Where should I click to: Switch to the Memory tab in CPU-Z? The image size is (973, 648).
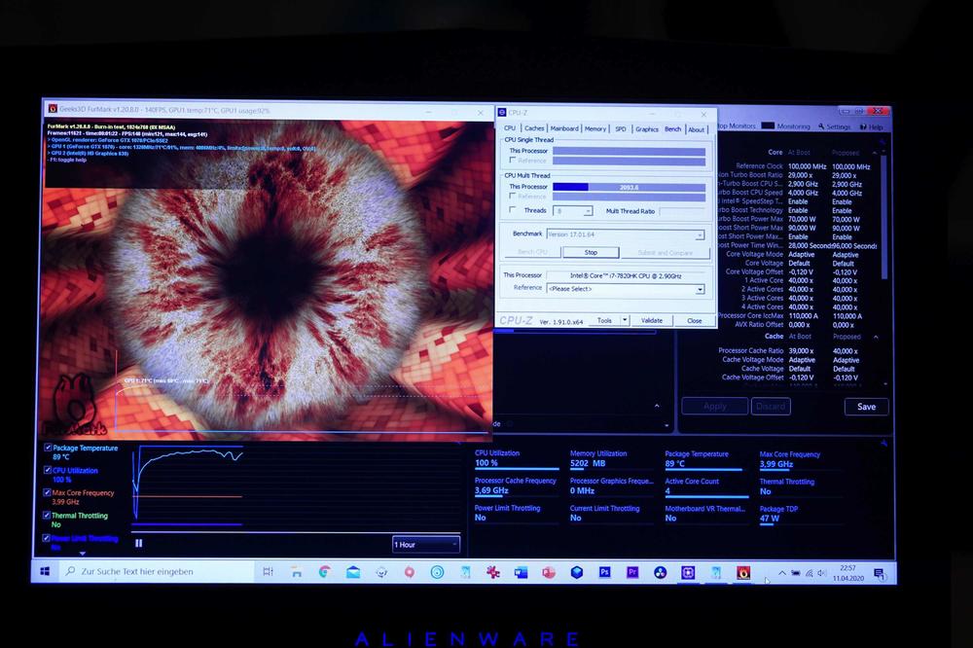coord(595,128)
